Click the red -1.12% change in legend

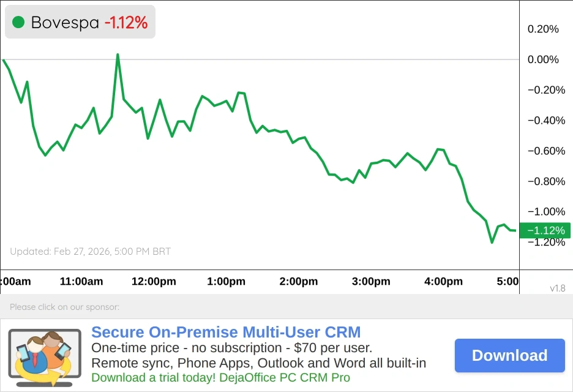125,23
